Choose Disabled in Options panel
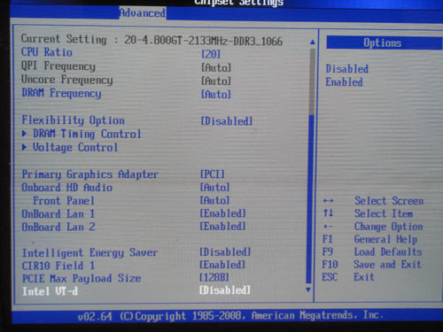Screen dimensions: 443x332 (x=347, y=69)
